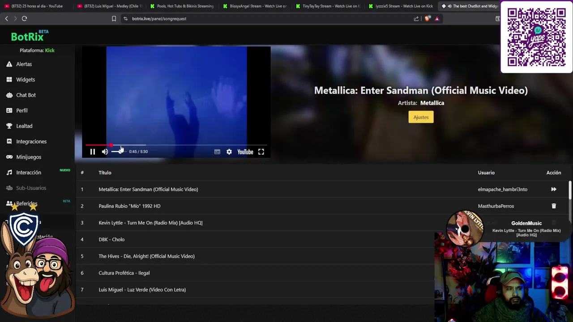573x322 pixels.
Task: Click the Widgets grid icon
Action: [x=9, y=80]
